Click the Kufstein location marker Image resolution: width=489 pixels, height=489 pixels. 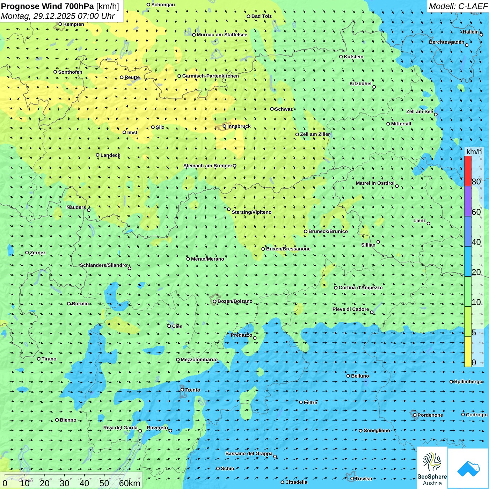click(x=341, y=57)
